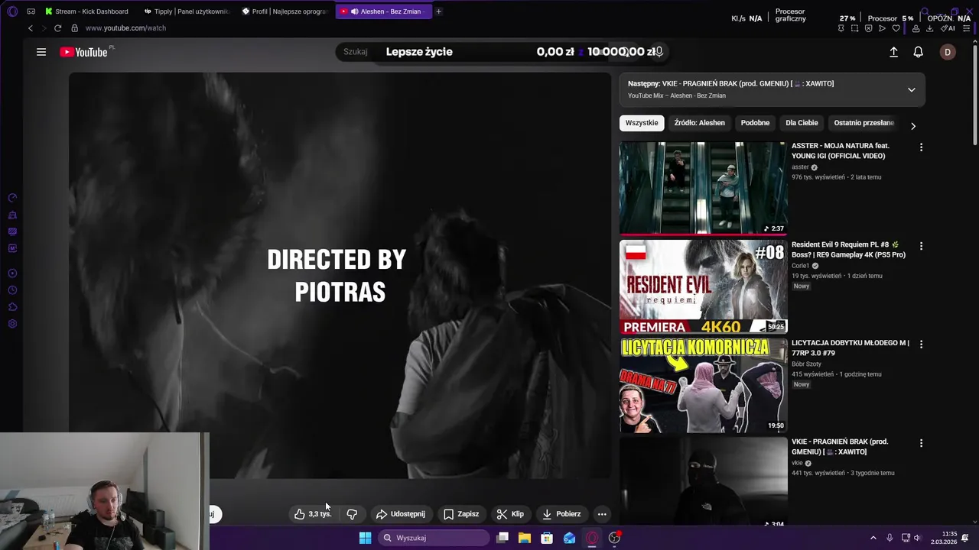Open LICYTACJA KOMORNICZA thumbnail
The width and height of the screenshot is (979, 550).
(703, 385)
